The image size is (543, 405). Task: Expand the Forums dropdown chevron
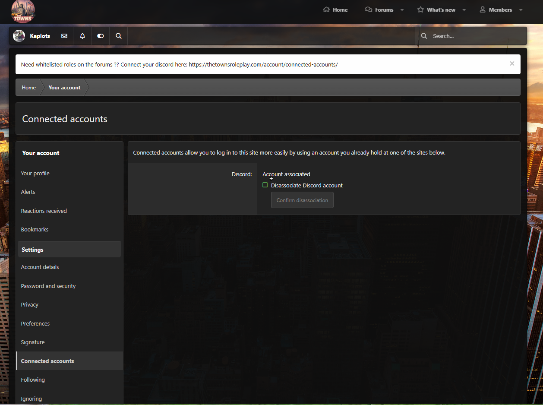pos(402,9)
